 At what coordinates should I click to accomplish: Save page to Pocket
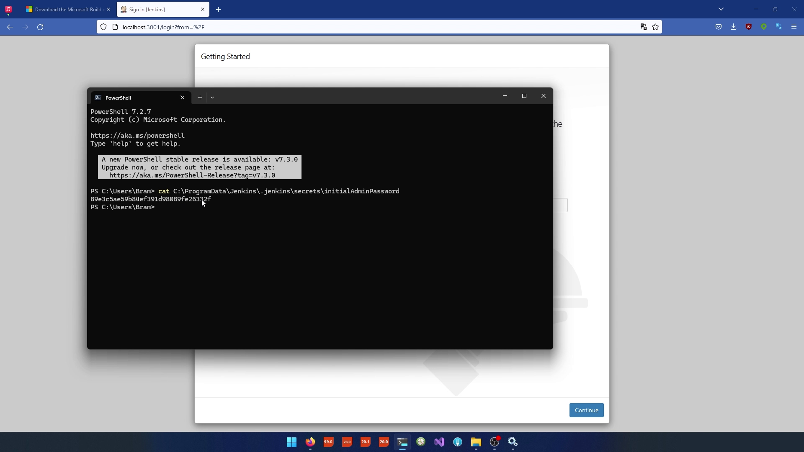719,27
